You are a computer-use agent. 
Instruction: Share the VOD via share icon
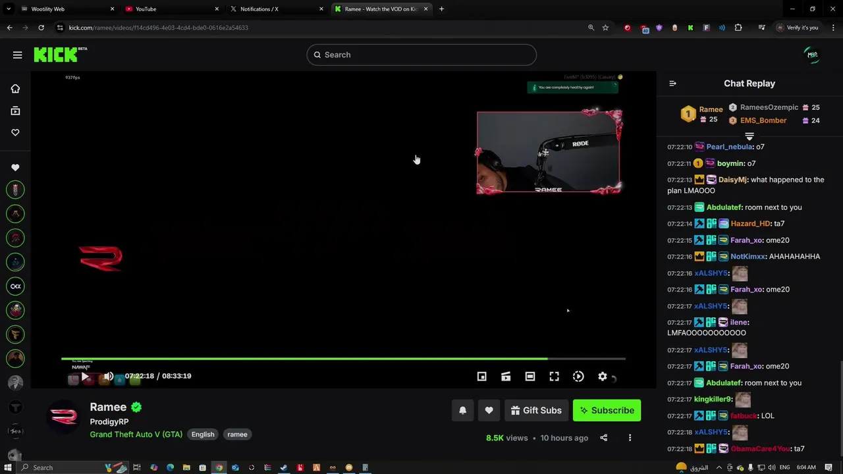(x=604, y=438)
